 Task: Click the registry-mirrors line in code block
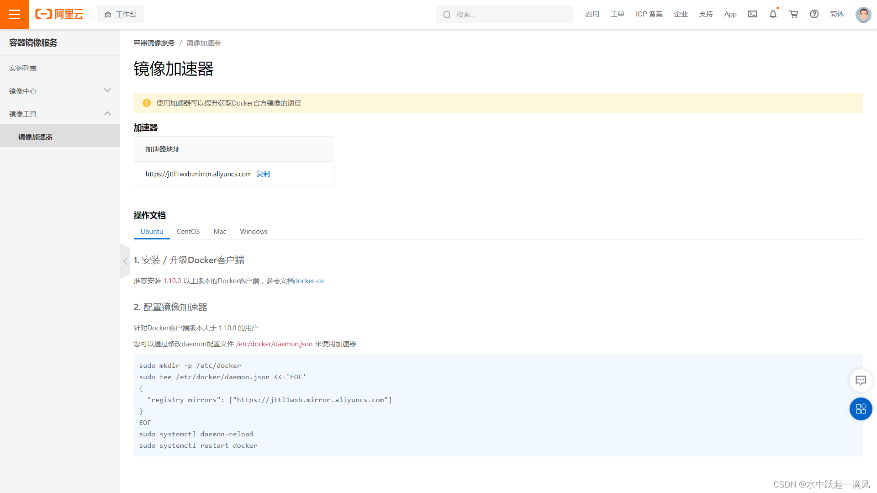[269, 400]
